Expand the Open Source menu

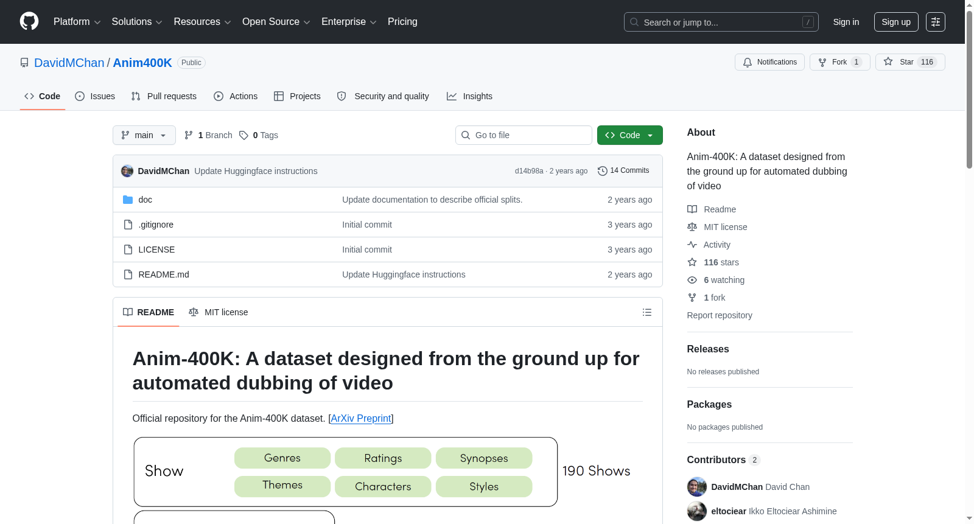(276, 22)
